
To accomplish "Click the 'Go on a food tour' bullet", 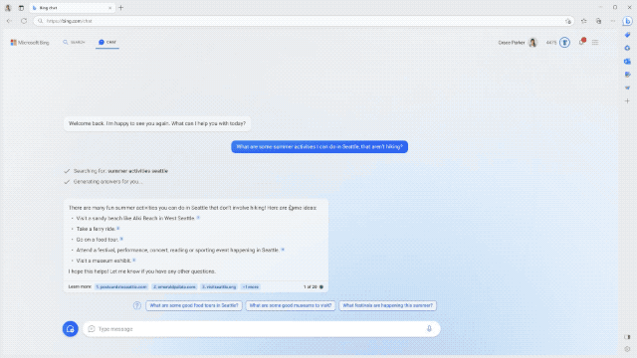I will pyautogui.click(x=98, y=240).
